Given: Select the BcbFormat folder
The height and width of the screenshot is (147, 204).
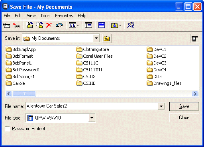Looking at the screenshot, I should 19,56.
